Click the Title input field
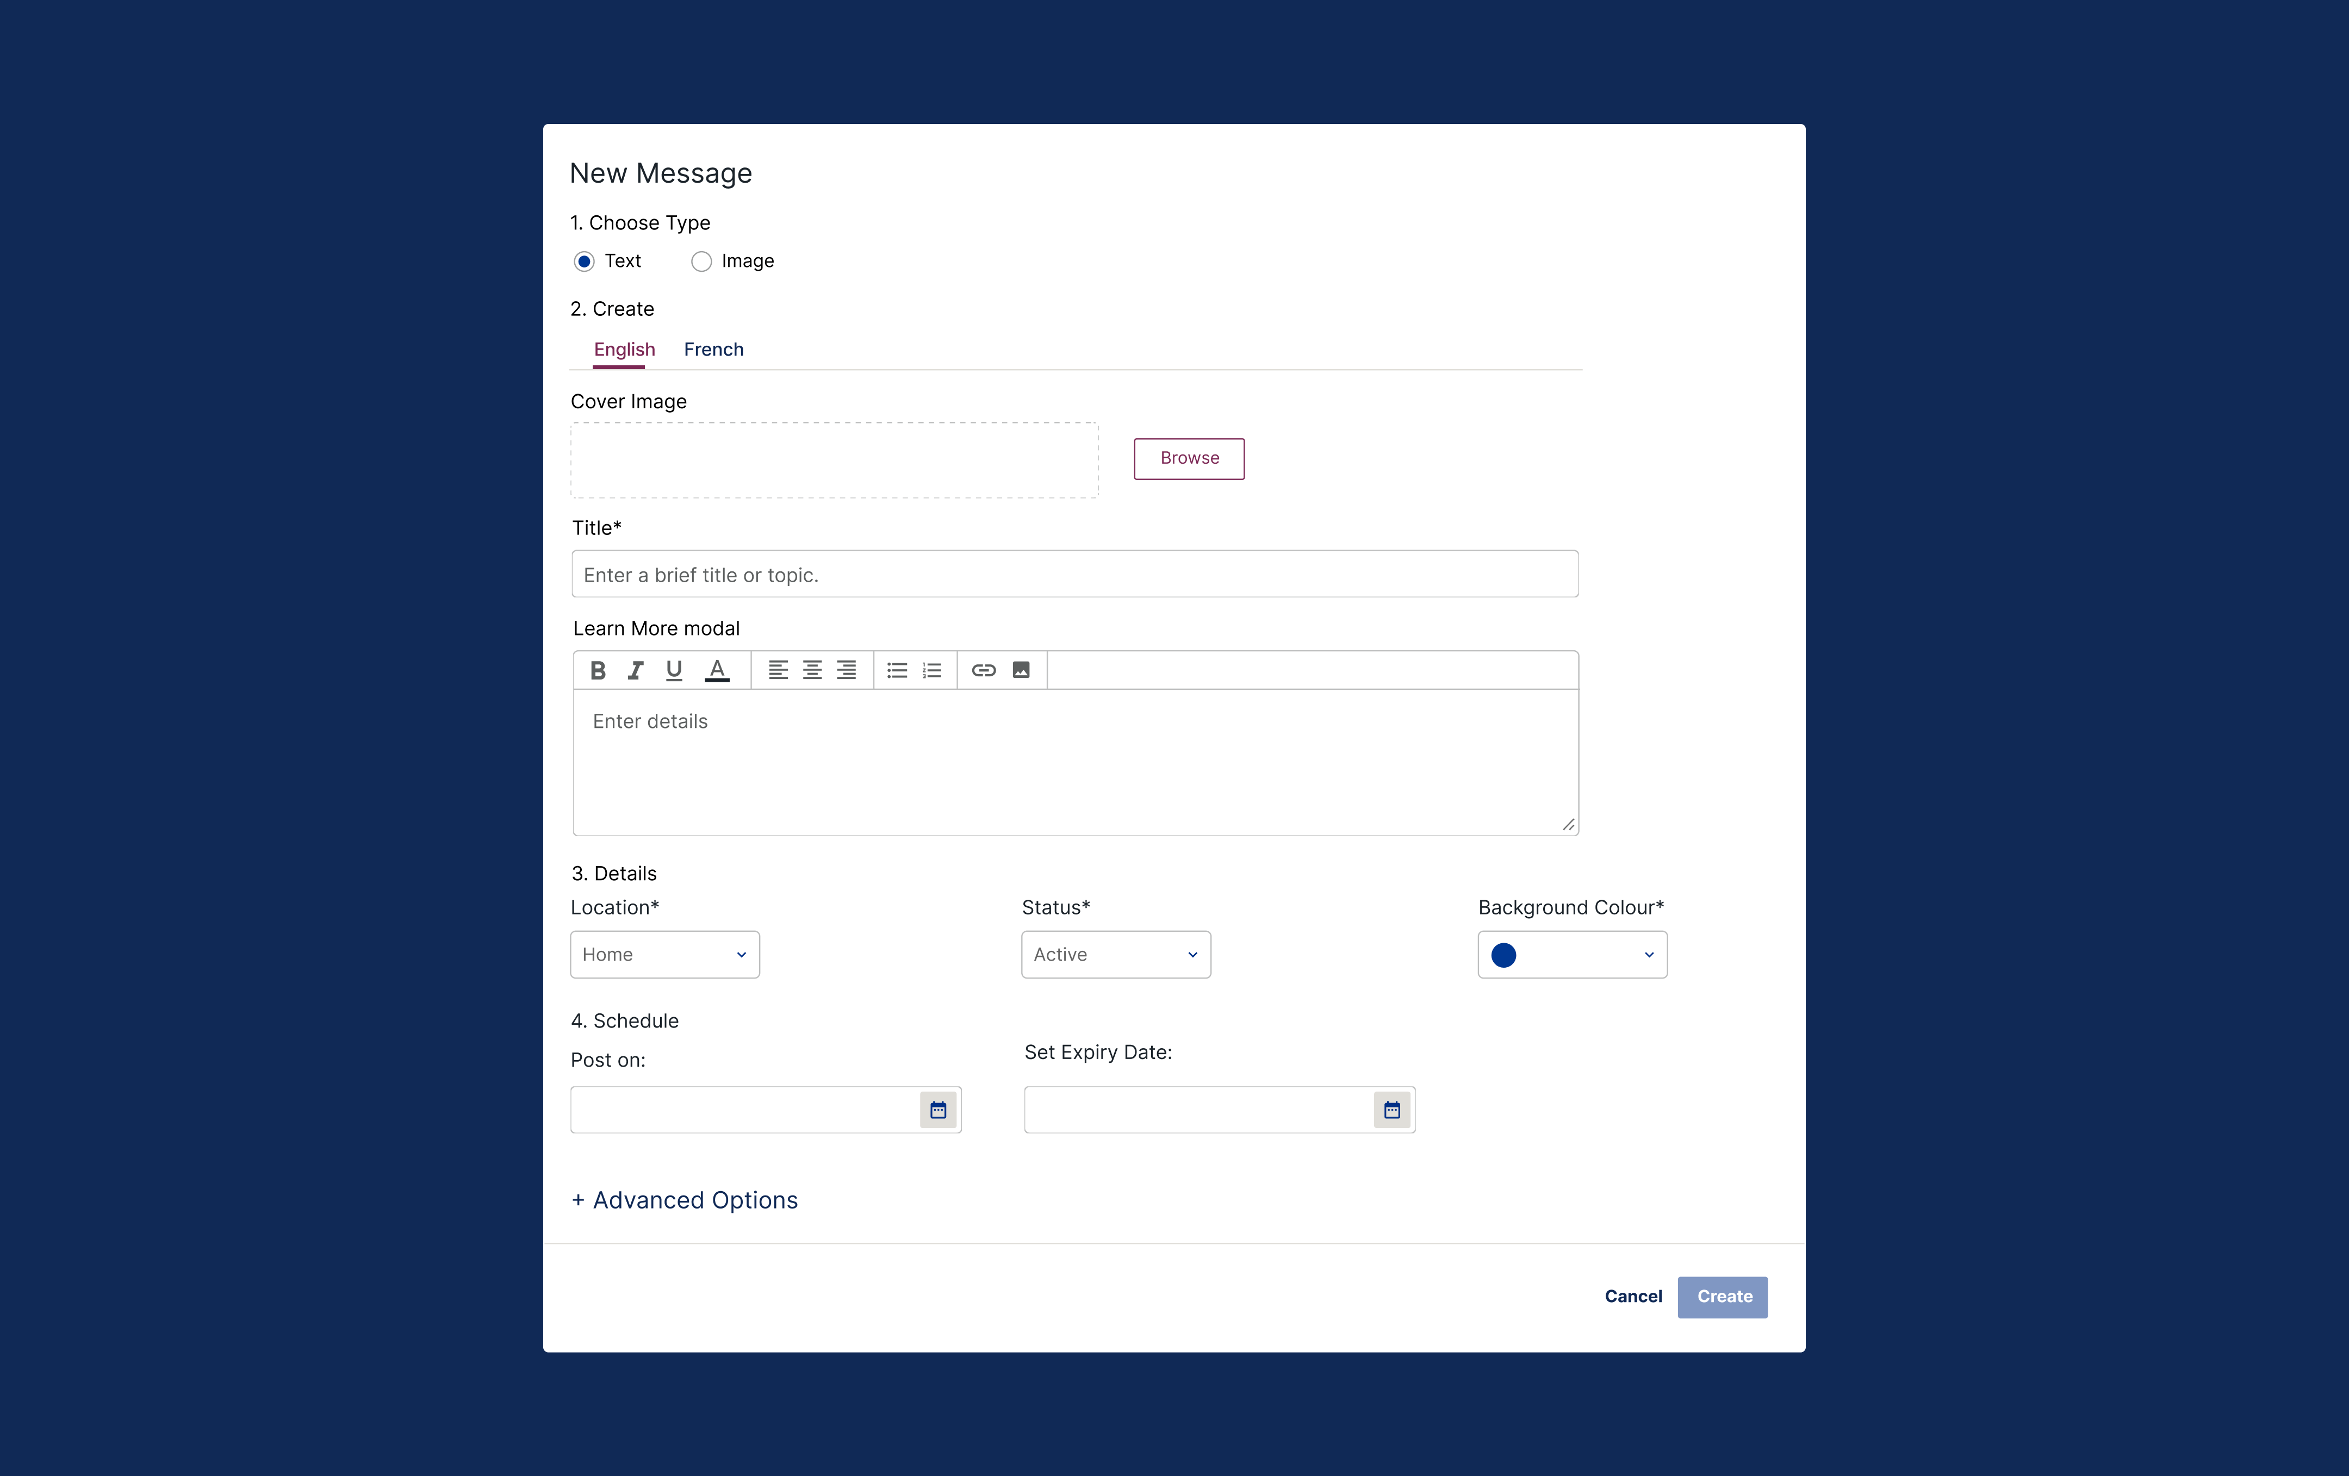The image size is (2349, 1476). pyautogui.click(x=1075, y=575)
